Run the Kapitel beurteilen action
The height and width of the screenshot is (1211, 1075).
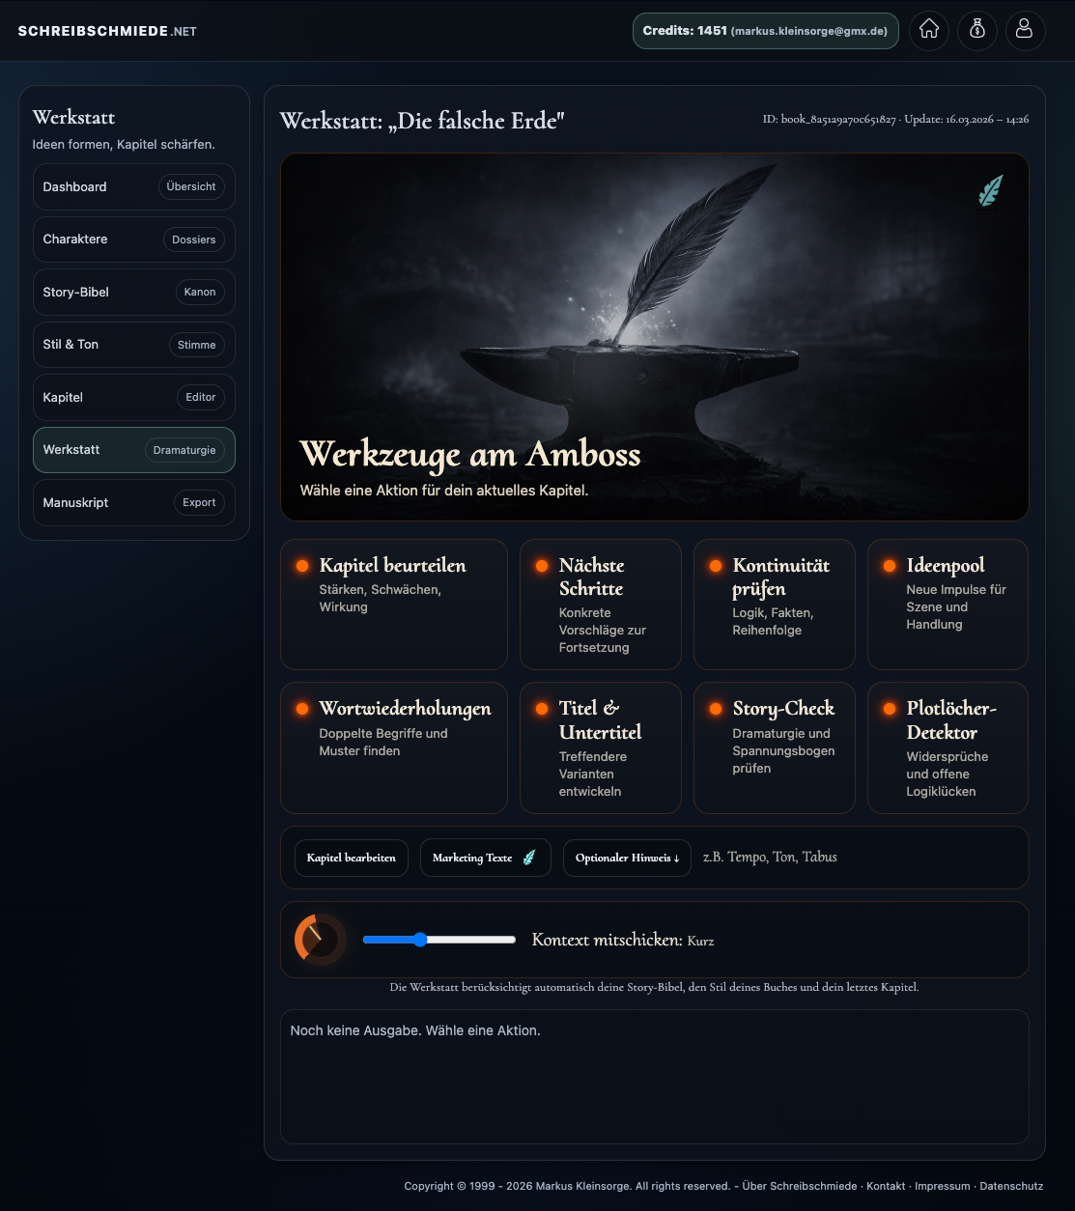(x=393, y=604)
